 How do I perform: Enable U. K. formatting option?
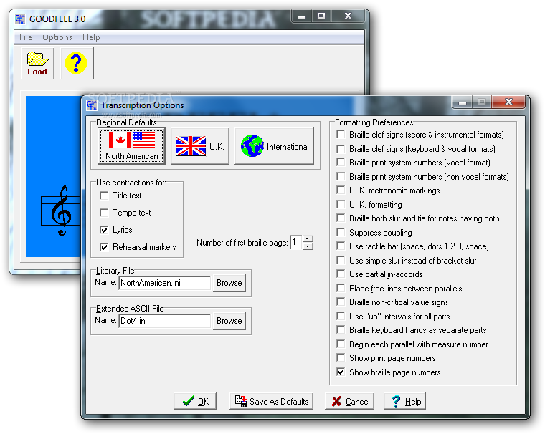341,204
